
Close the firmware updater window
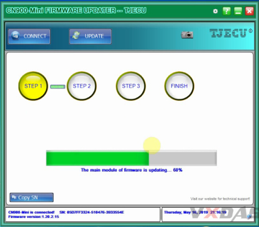(250, 11)
